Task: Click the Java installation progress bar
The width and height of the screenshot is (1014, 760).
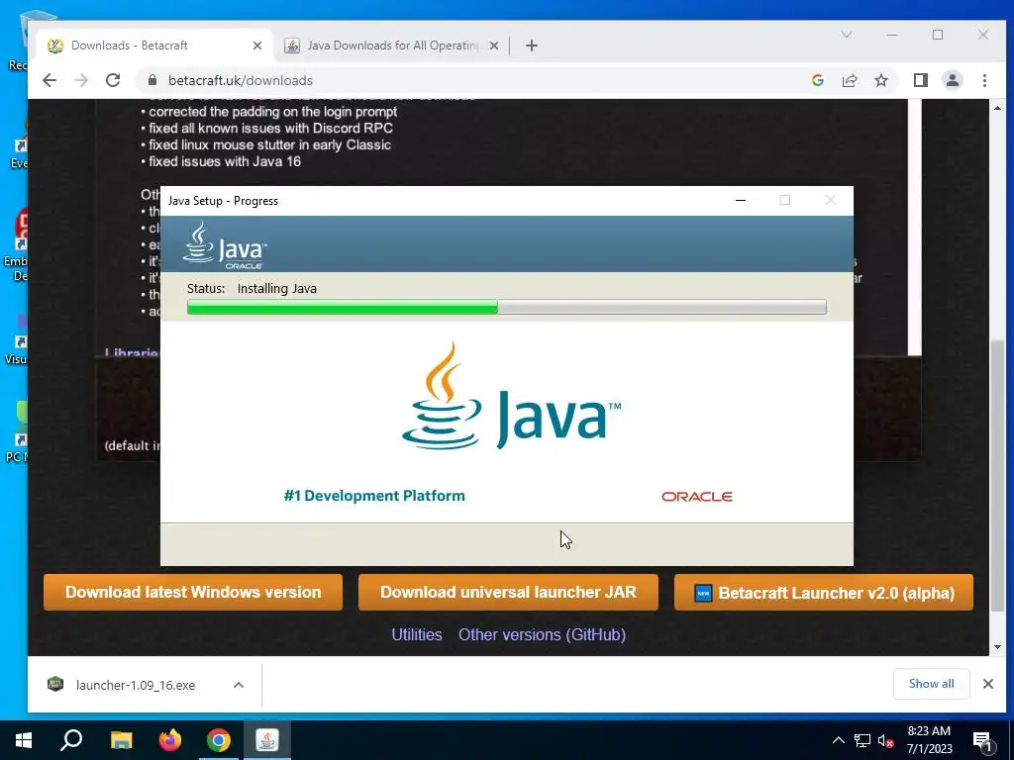Action: [x=506, y=307]
